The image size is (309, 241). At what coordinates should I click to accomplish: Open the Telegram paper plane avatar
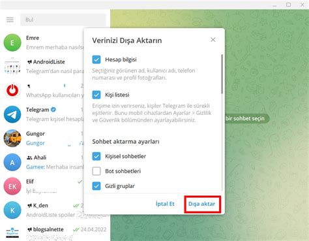tap(12, 114)
